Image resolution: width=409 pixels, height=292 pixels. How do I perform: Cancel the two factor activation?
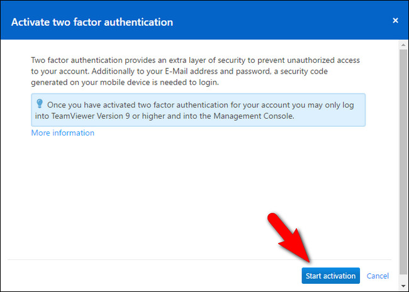(378, 276)
